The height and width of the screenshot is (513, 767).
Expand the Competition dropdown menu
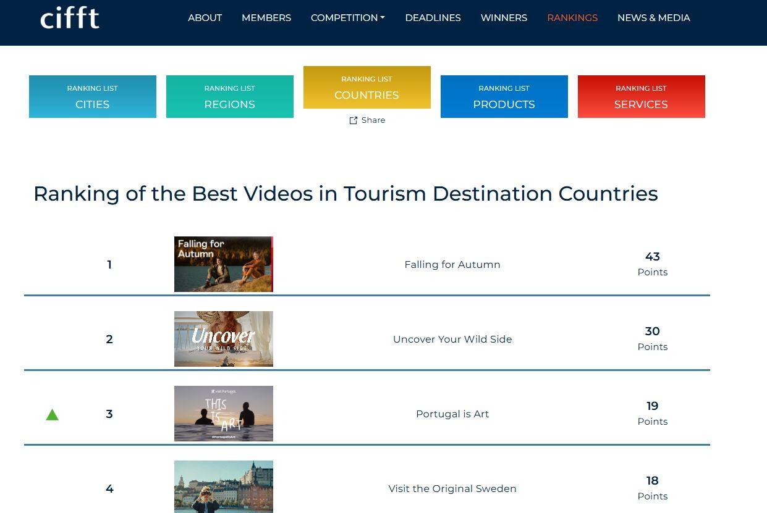pos(347,18)
